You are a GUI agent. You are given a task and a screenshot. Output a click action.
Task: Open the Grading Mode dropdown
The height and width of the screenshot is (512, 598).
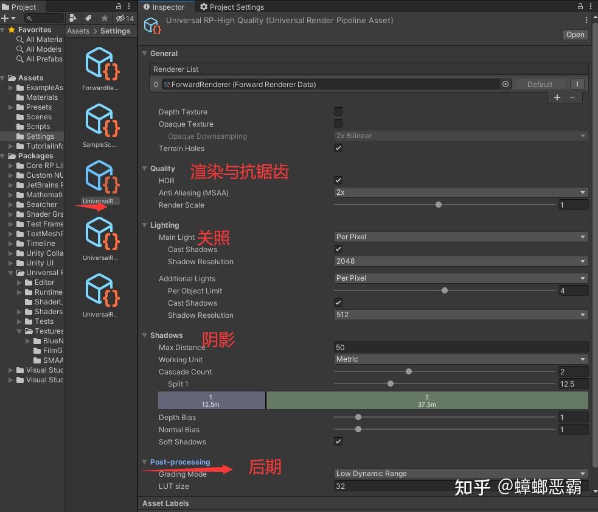pos(459,474)
